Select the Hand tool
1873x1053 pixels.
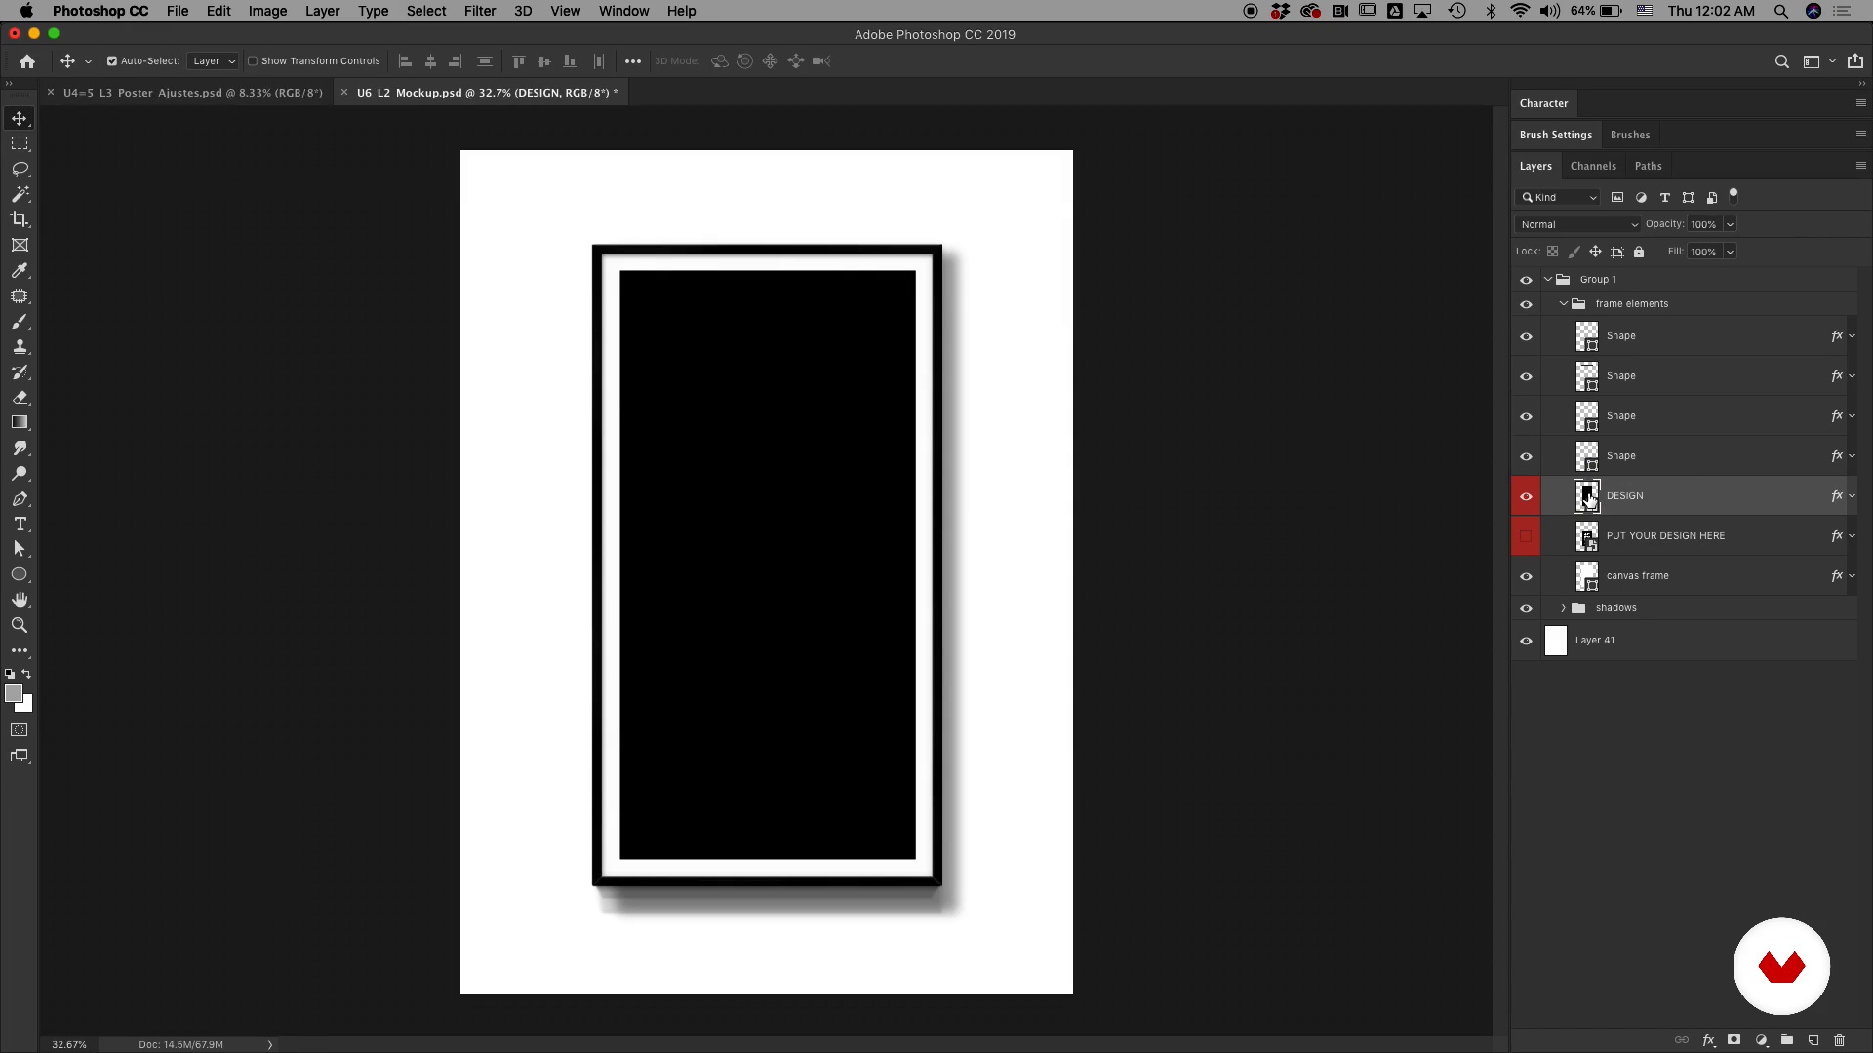[x=20, y=601]
